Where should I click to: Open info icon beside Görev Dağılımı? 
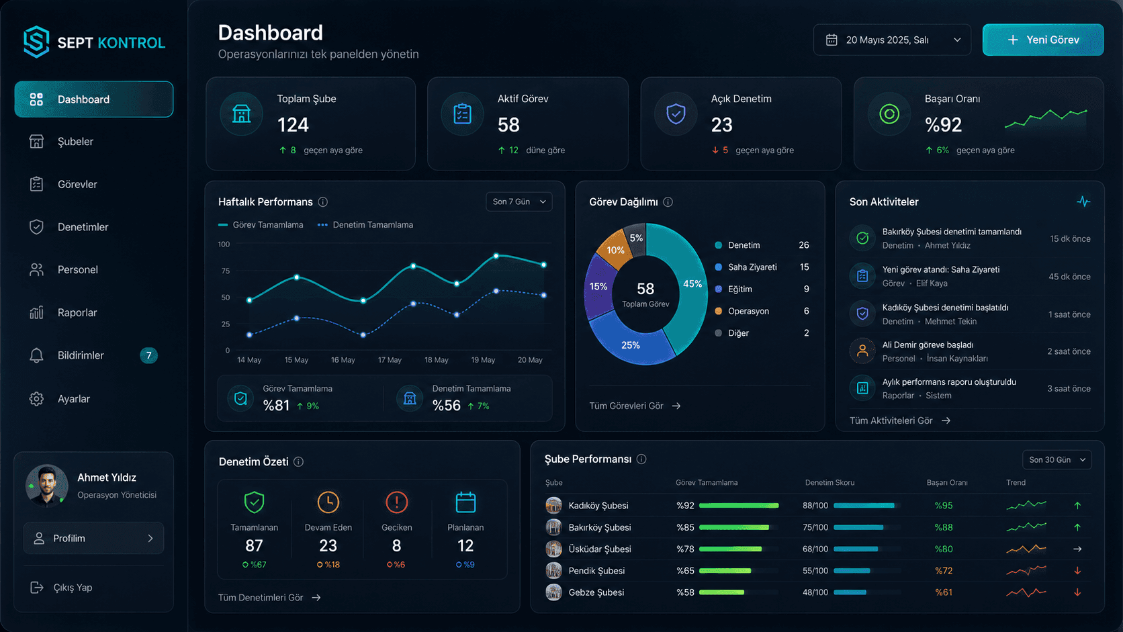[x=668, y=201]
